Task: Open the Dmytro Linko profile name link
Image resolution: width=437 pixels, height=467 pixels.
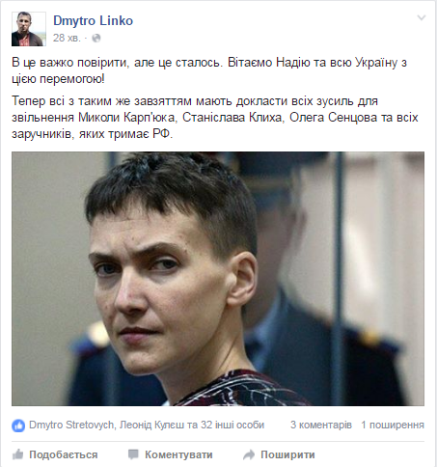Action: (x=93, y=20)
